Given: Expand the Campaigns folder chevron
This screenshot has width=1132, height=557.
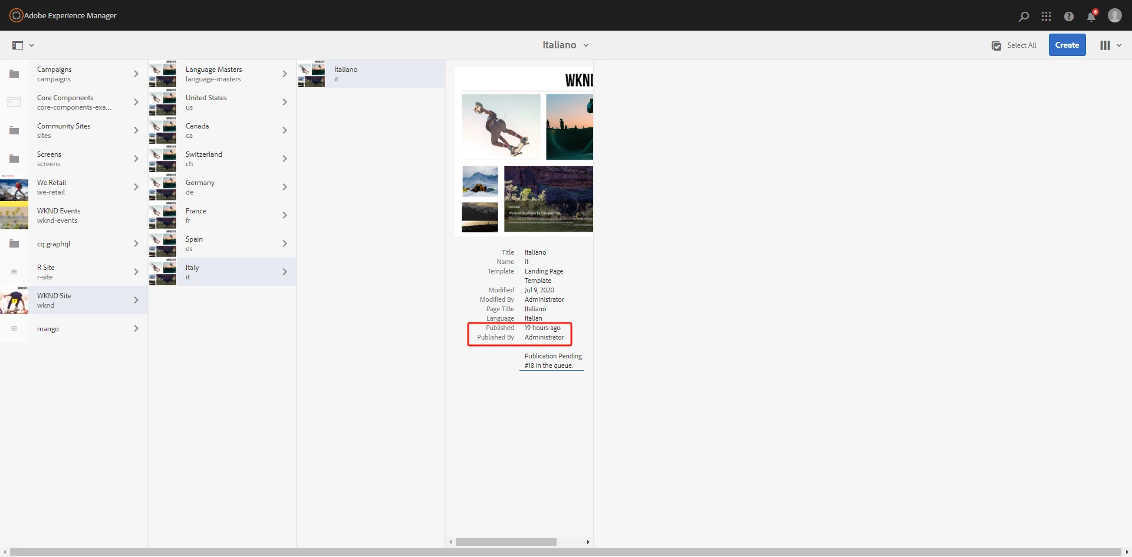Looking at the screenshot, I should 136,74.
